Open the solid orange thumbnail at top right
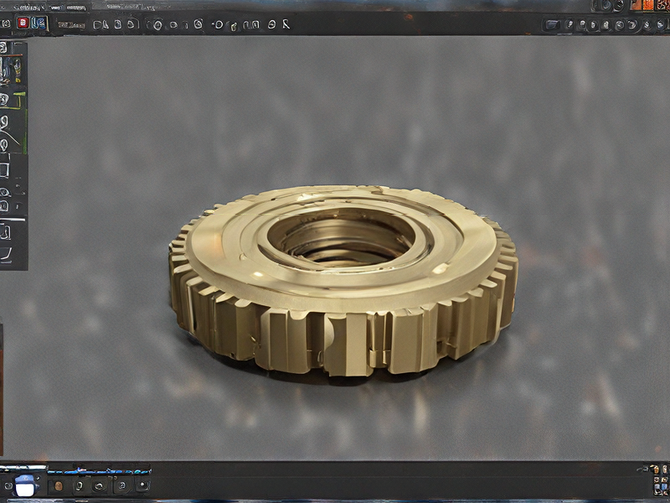 click(647, 5)
